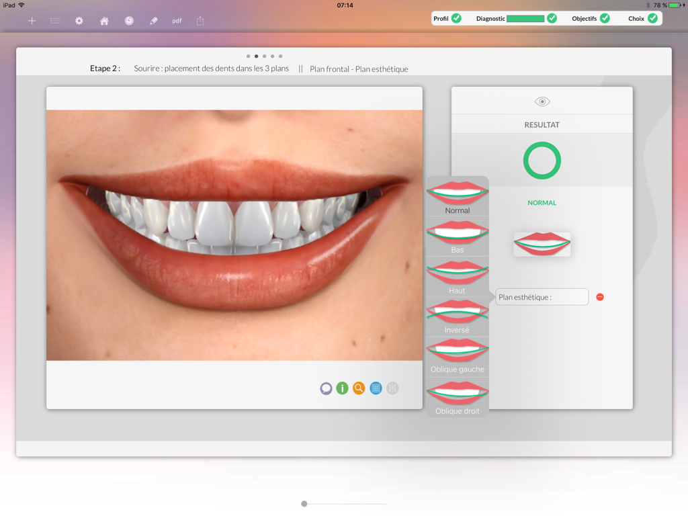Open the Profil section at top right
The width and height of the screenshot is (688, 516).
click(x=442, y=18)
